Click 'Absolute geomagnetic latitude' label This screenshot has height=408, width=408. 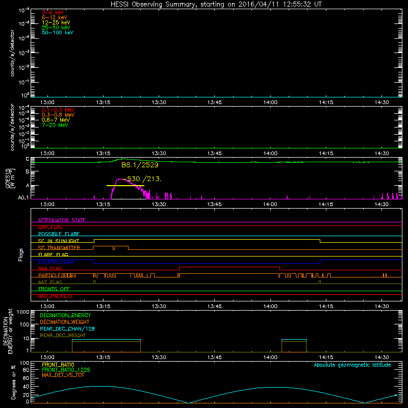tap(352, 365)
